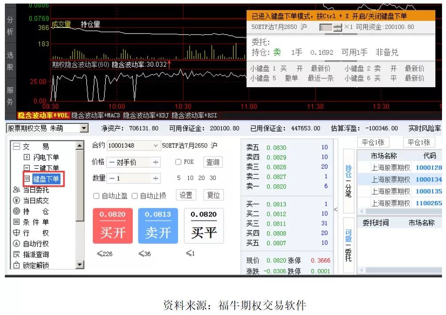Open the 选股 sidebar section
Screen dimensions: 446x315
point(10,61)
